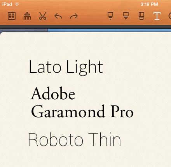Tap the iPad carrier label
Image resolution: width=171 pixels, height=167 pixels.
pos(7,4)
